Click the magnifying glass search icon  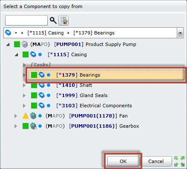click(x=53, y=20)
